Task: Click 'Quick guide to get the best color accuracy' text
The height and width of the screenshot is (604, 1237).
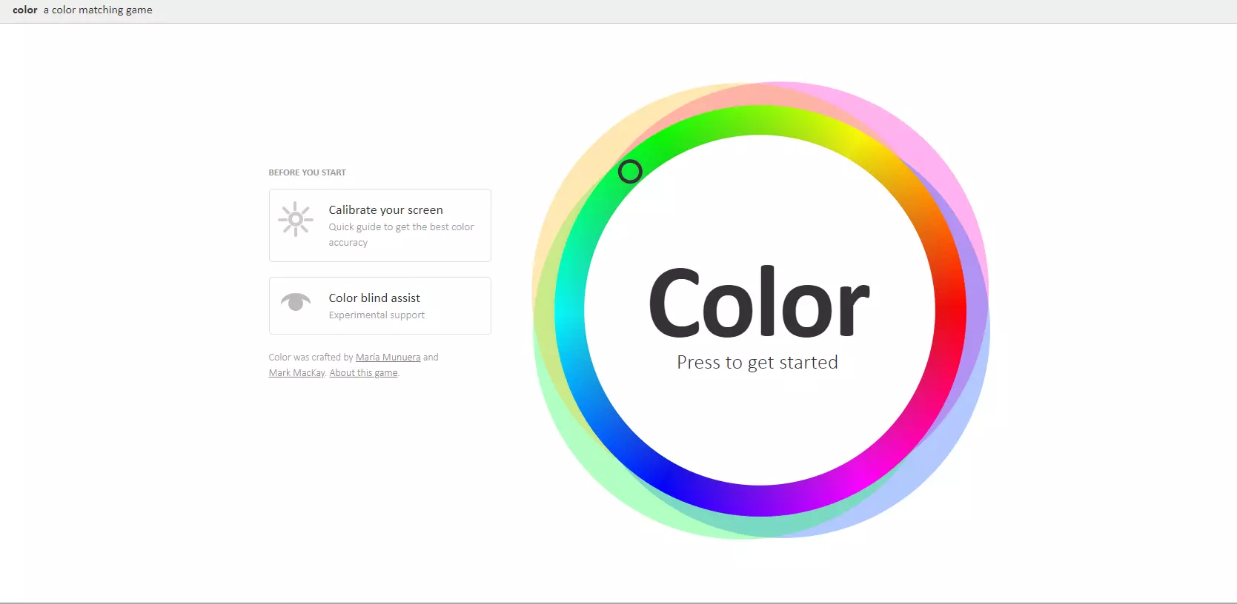Action: tap(401, 235)
